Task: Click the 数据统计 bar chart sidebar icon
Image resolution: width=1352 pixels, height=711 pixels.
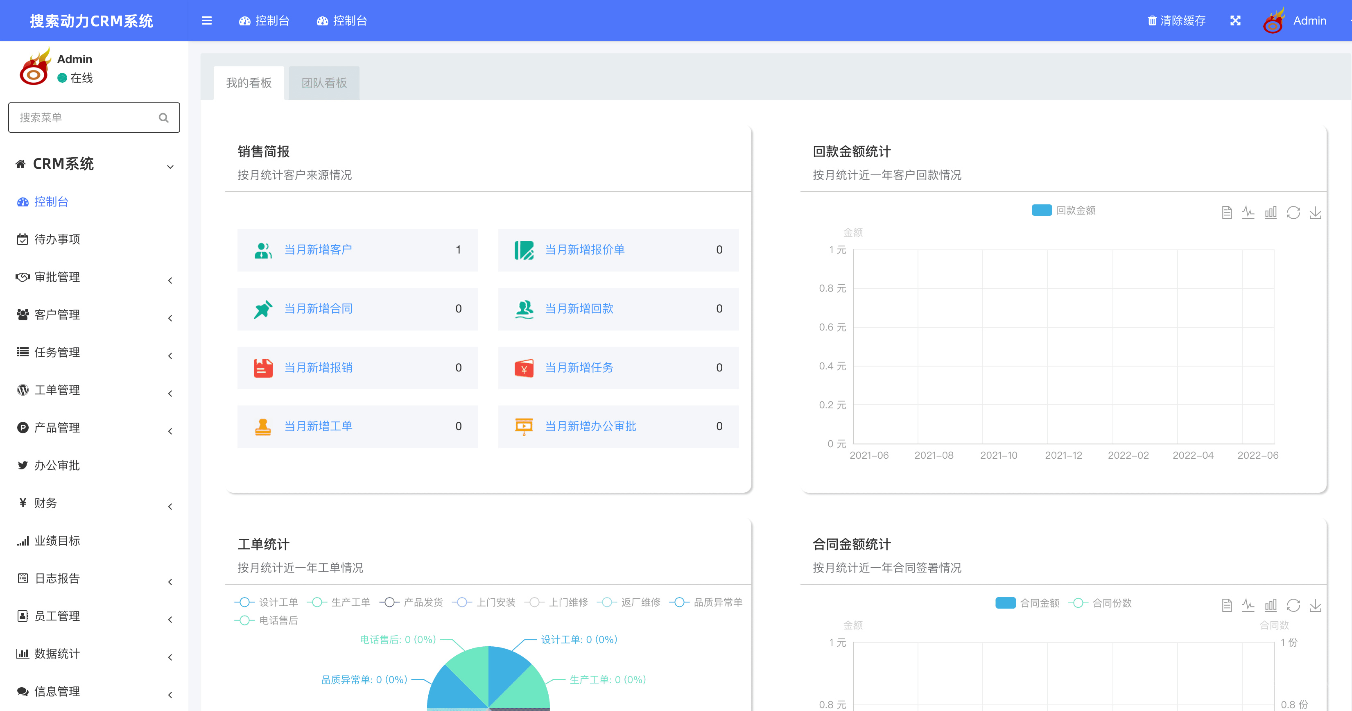Action: [x=22, y=654]
